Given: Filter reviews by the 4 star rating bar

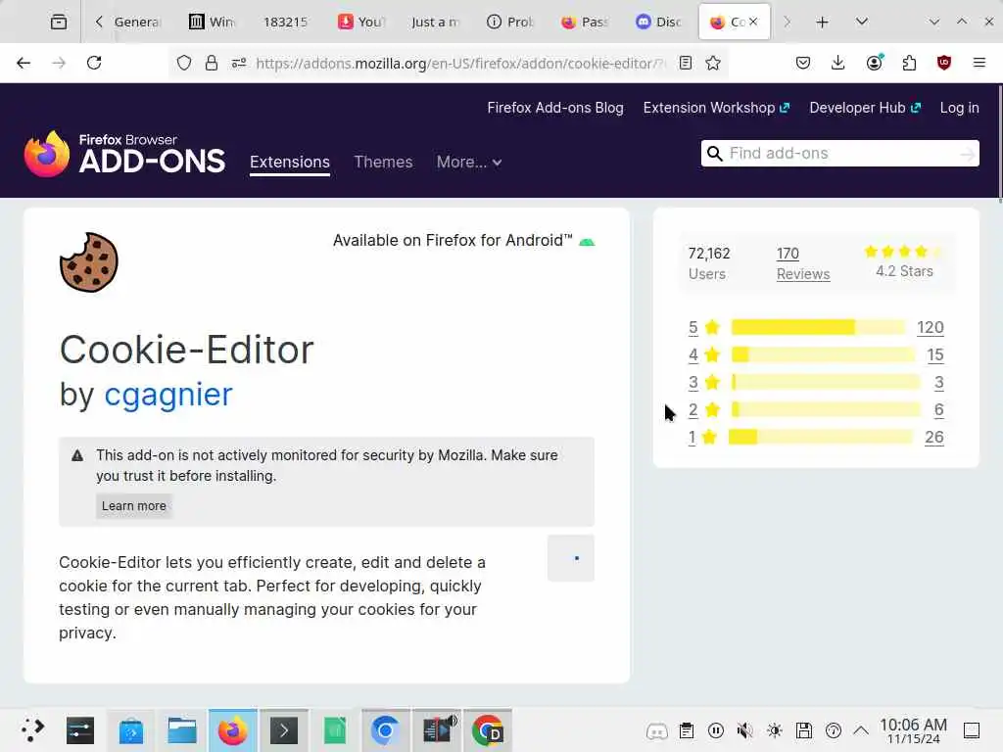Looking at the screenshot, I should click(x=823, y=354).
